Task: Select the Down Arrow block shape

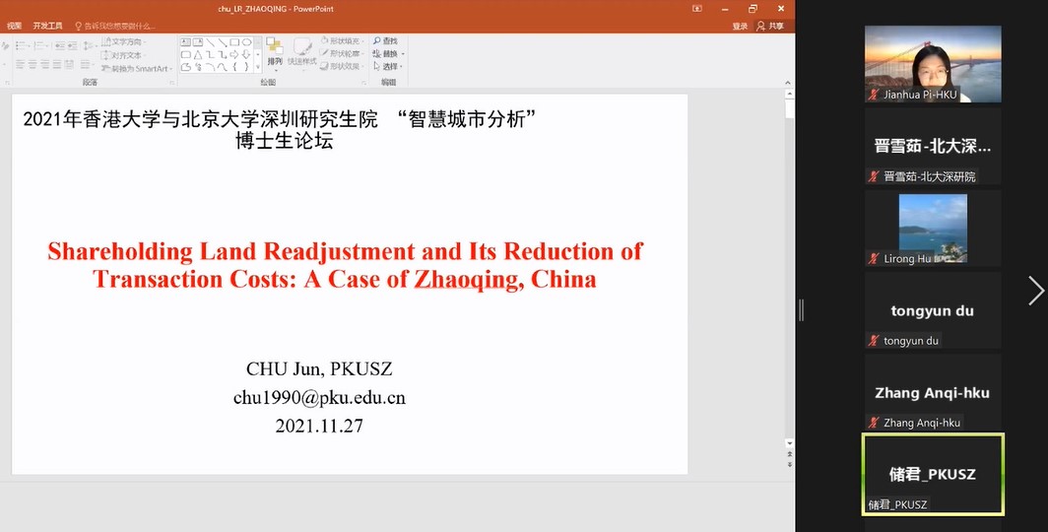Action: tap(246, 55)
